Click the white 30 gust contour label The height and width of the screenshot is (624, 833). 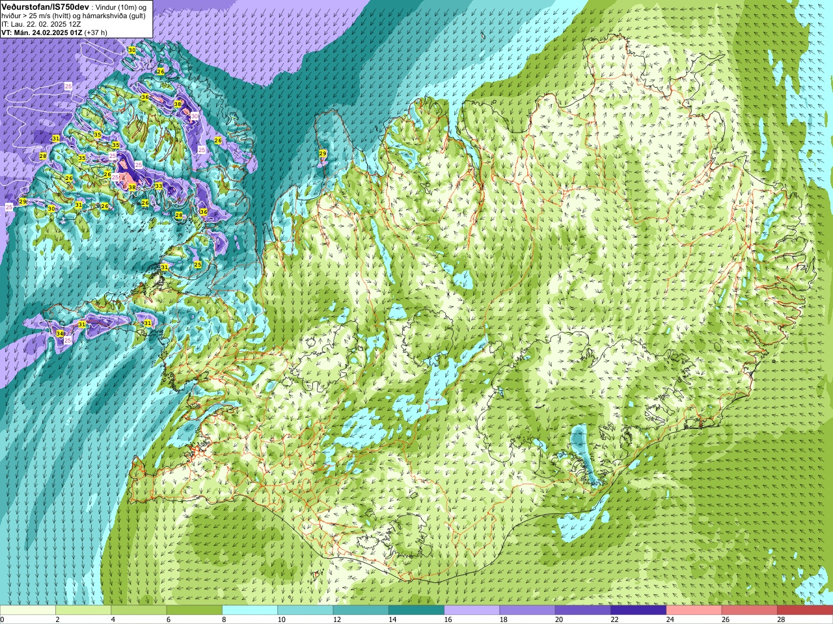click(x=194, y=116)
